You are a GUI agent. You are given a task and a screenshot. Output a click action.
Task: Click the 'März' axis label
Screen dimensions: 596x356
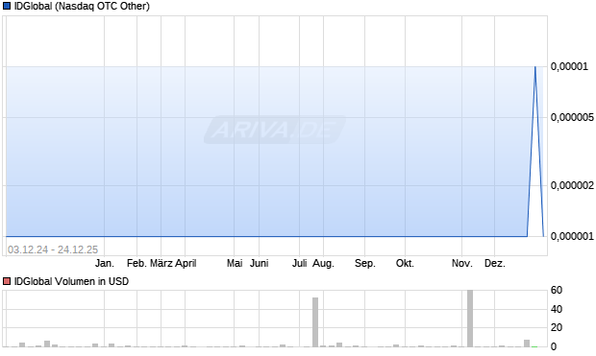[x=161, y=263]
